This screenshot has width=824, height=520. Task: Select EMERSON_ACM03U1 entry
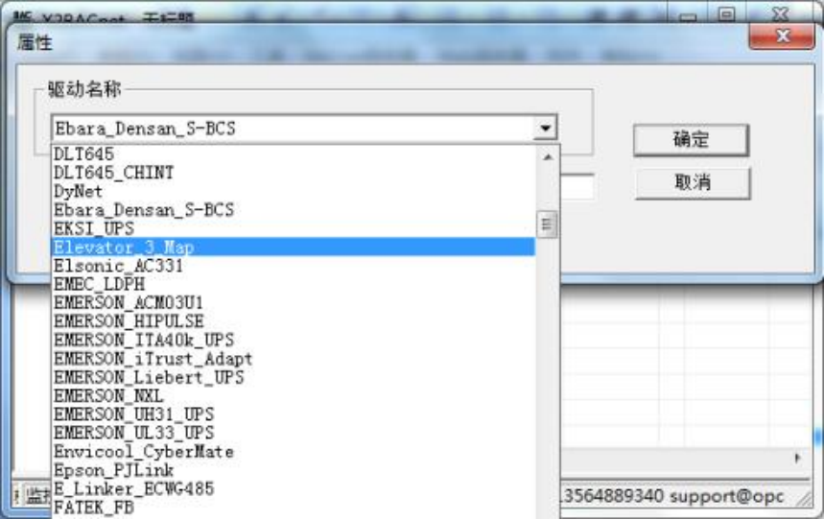(x=294, y=303)
